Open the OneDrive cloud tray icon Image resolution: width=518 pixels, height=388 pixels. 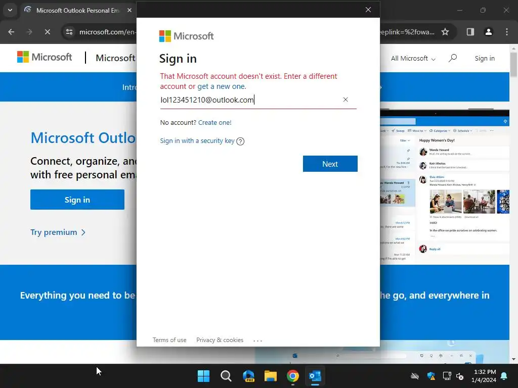pos(415,376)
